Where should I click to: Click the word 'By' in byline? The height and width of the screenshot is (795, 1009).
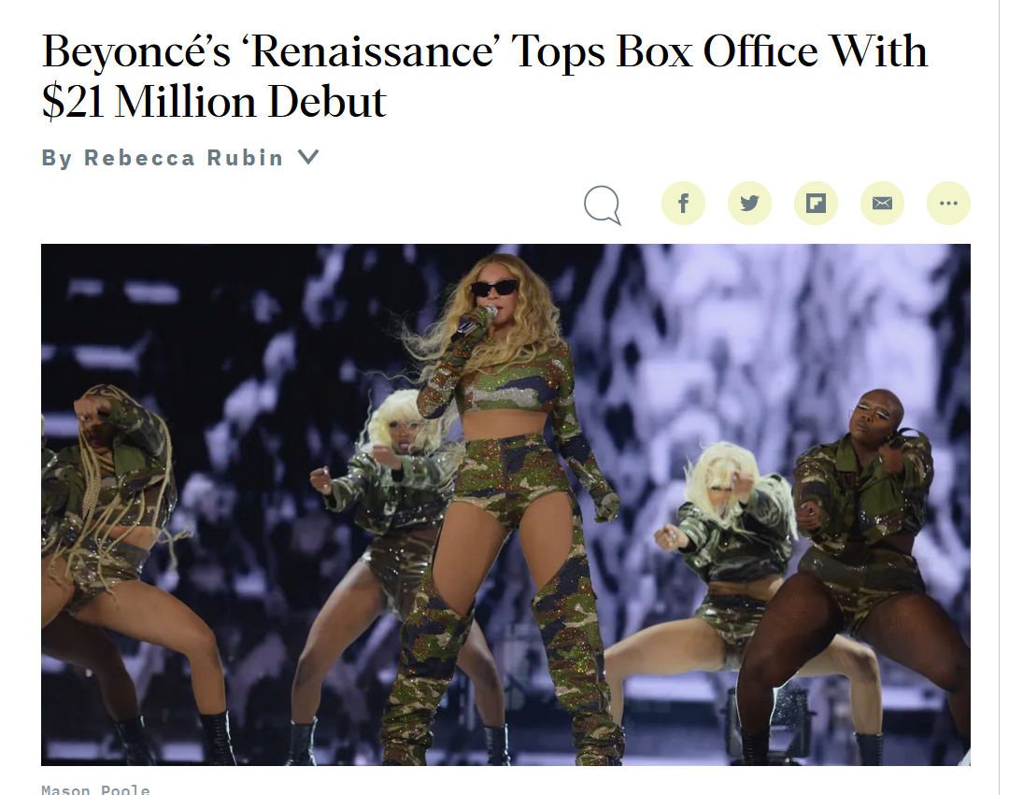coord(57,158)
